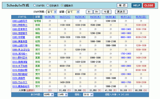The image size is (160, 99).
Task: Open the HELP button
Action: pos(136,5)
